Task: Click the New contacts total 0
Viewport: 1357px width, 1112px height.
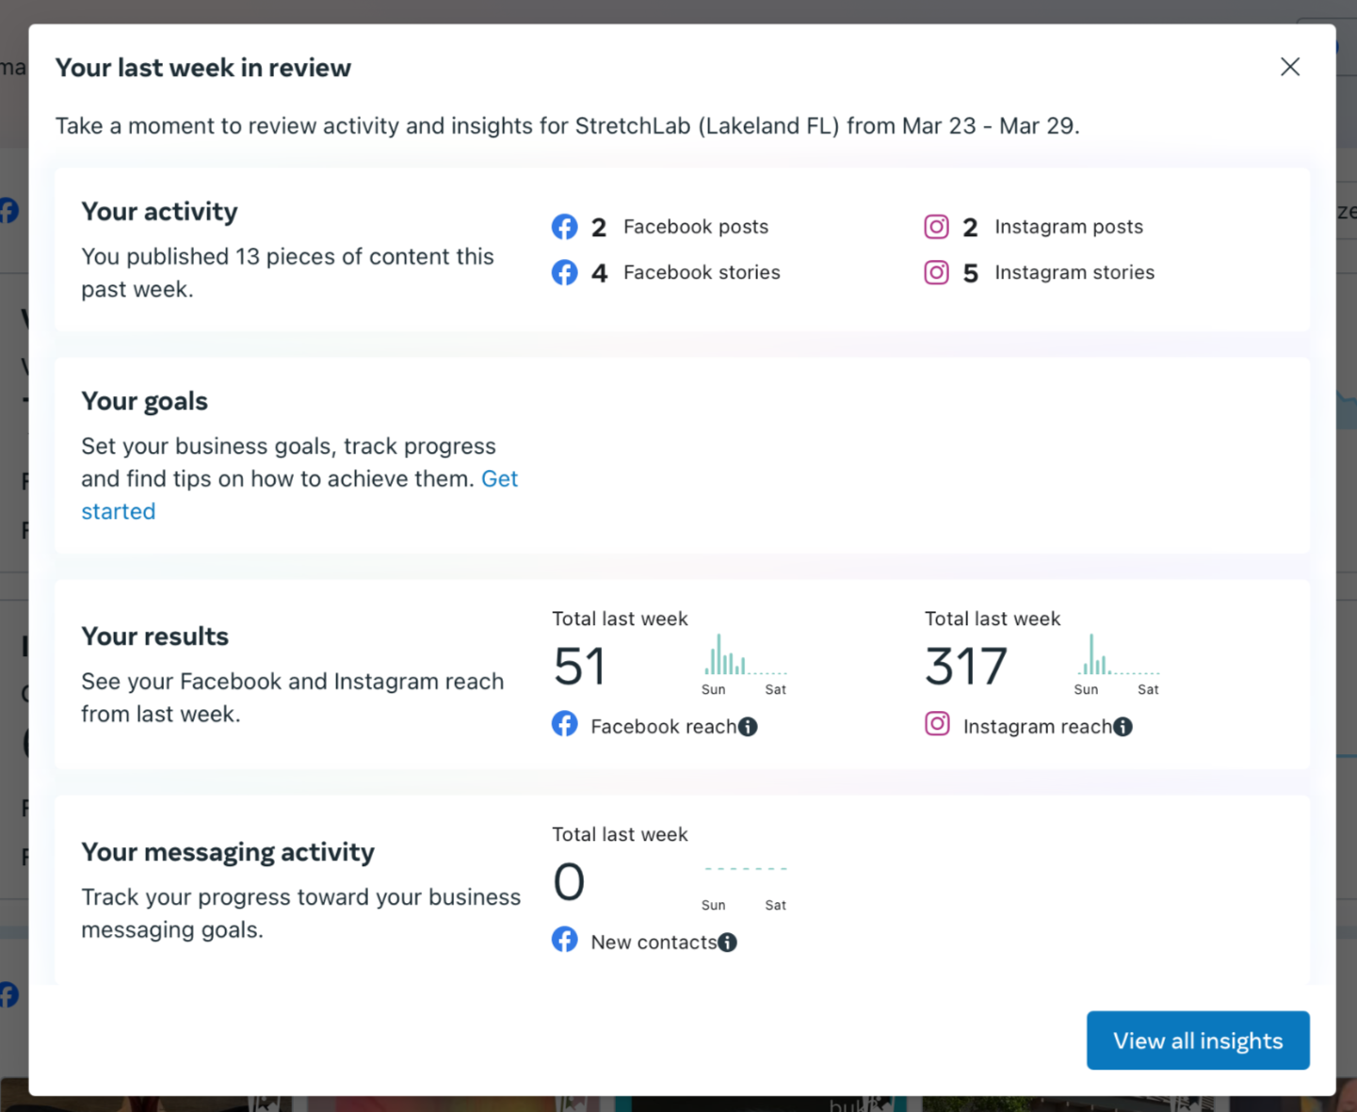Action: click(569, 882)
